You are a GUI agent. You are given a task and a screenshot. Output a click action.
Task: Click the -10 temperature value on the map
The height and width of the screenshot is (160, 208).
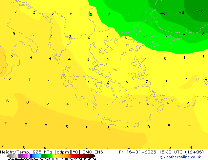click(x=199, y=11)
